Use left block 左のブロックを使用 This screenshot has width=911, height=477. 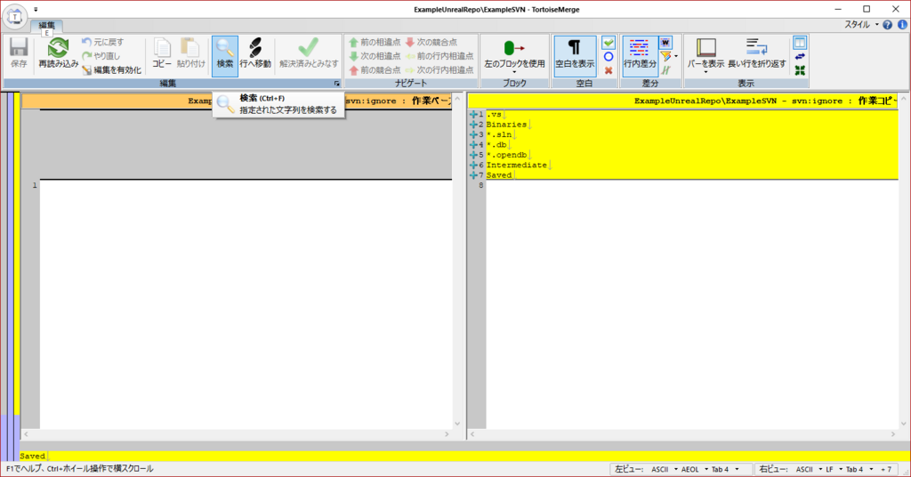click(514, 56)
